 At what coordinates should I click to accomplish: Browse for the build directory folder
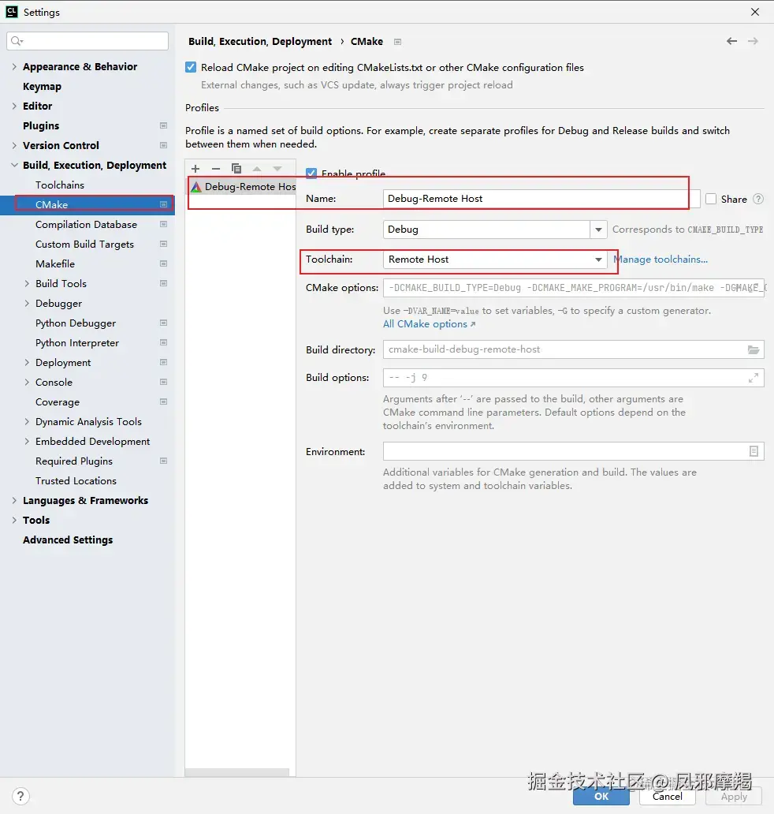(754, 350)
